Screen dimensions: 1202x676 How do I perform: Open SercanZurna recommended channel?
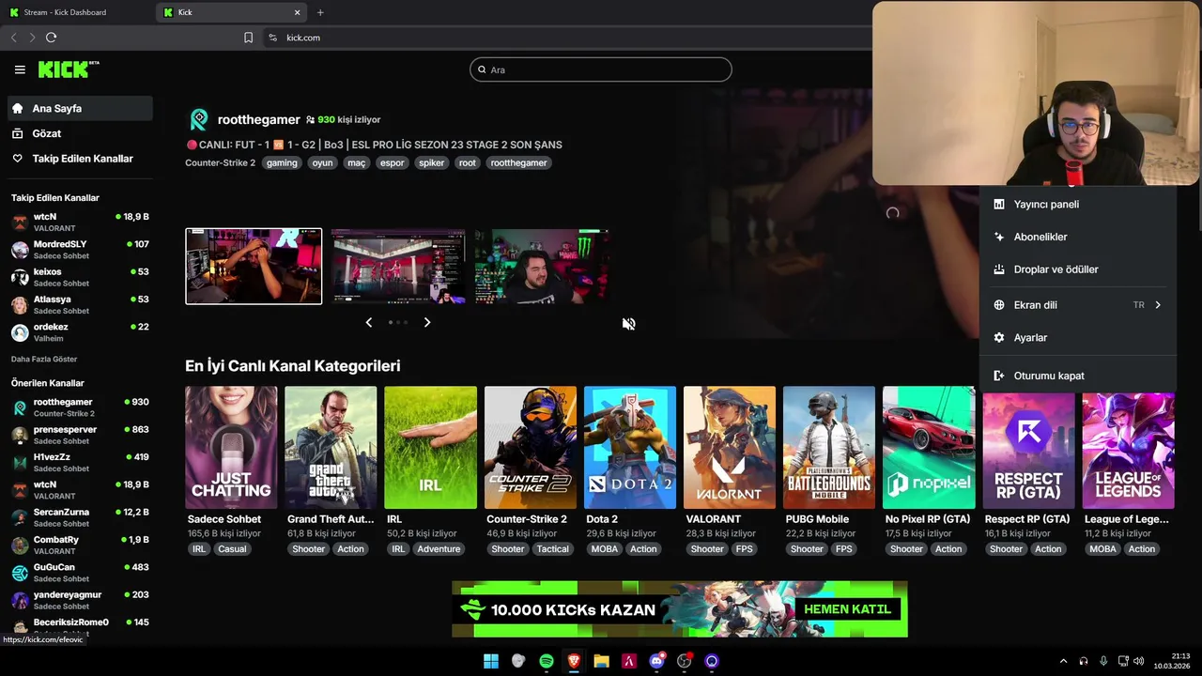tap(80, 517)
